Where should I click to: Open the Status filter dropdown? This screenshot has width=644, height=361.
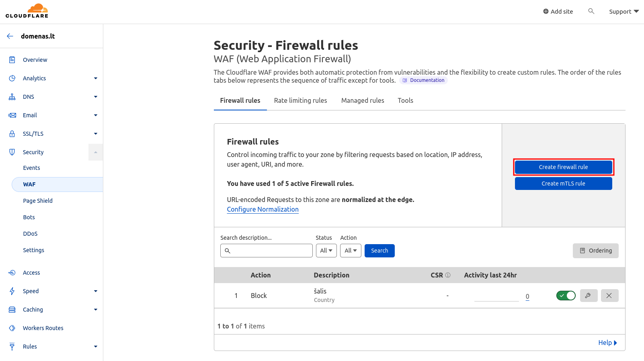click(x=326, y=251)
